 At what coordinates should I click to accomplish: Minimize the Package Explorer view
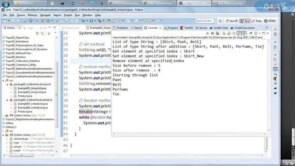coord(50,28)
